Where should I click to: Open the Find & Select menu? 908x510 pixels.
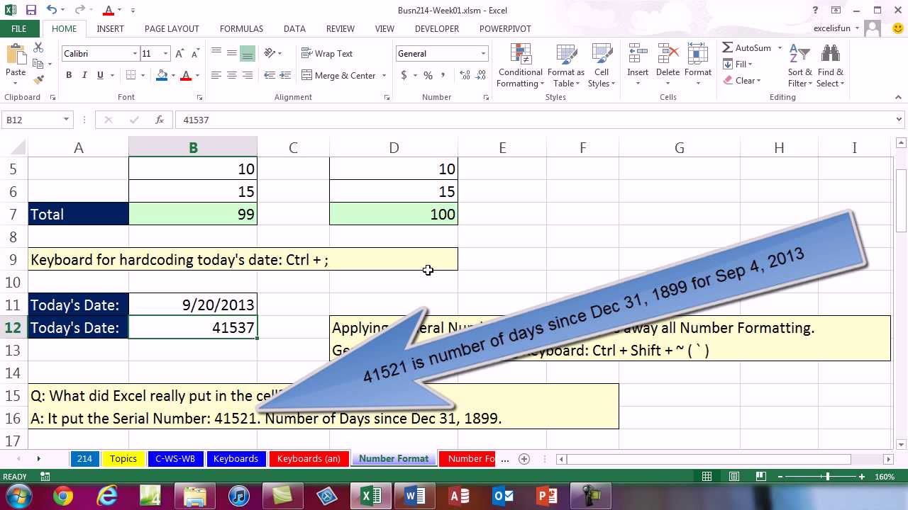tap(830, 66)
